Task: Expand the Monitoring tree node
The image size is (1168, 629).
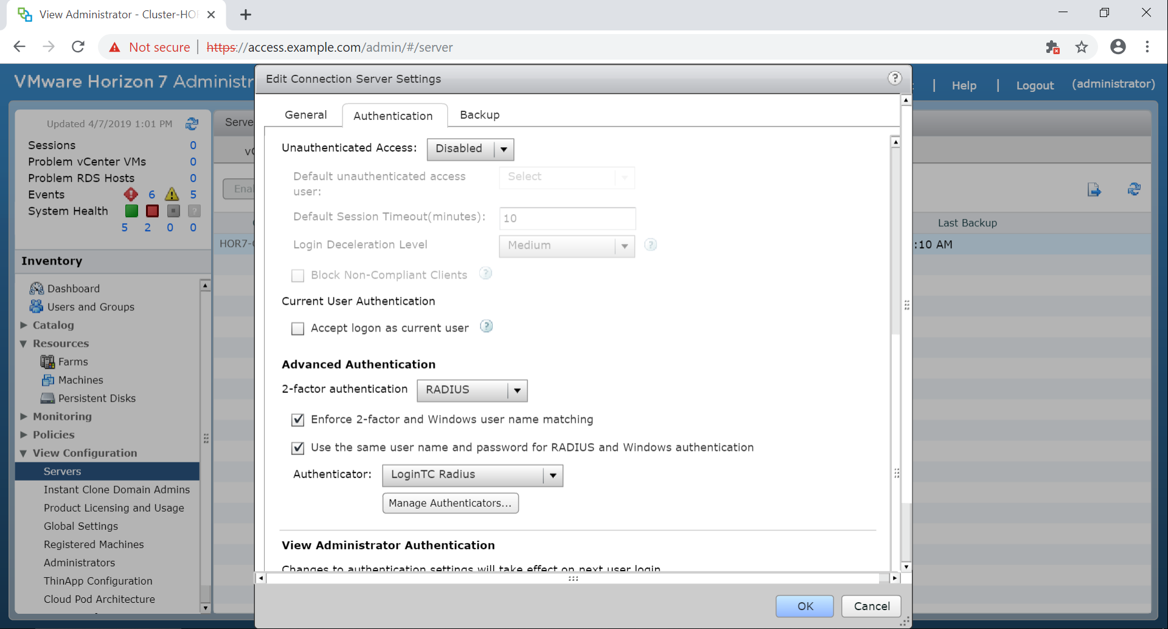Action: click(x=24, y=416)
